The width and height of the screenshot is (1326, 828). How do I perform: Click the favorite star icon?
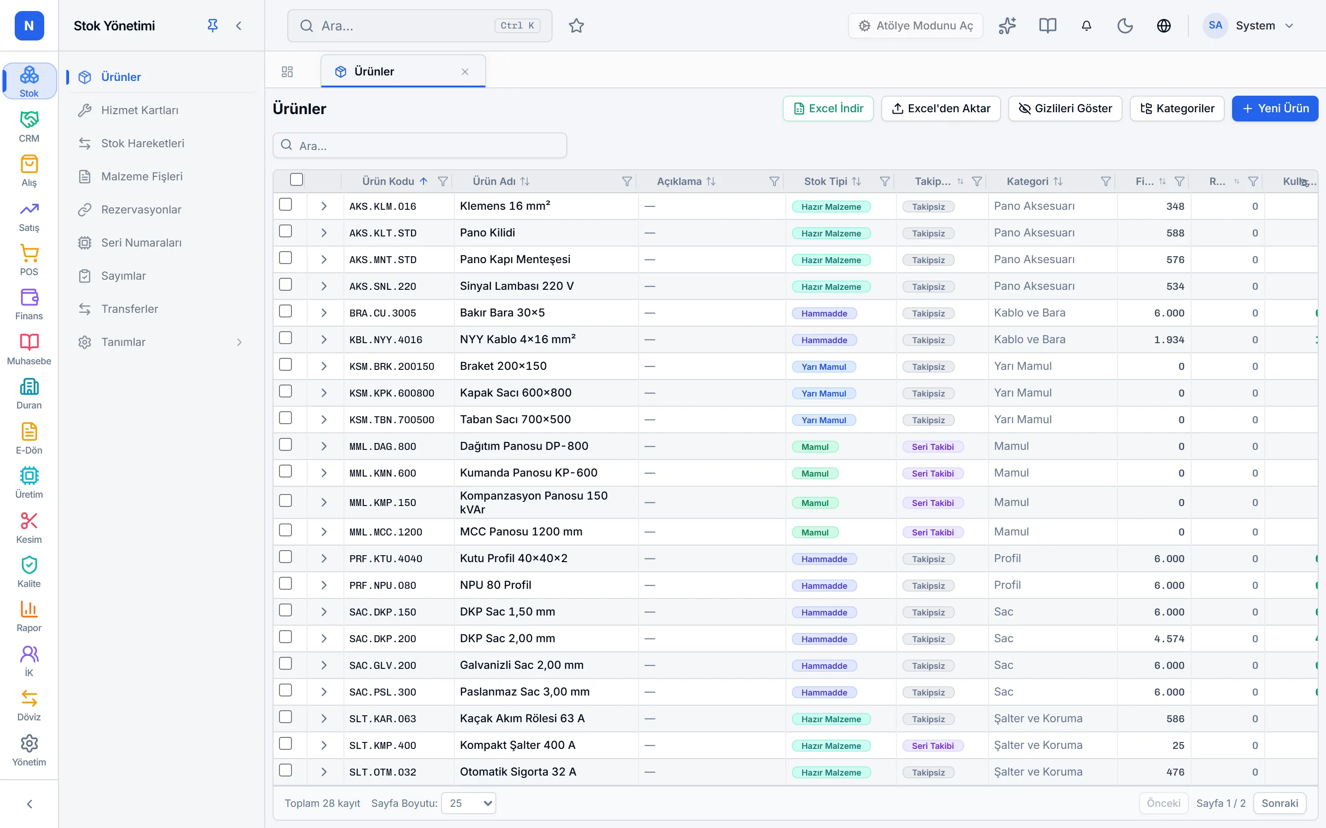(576, 26)
